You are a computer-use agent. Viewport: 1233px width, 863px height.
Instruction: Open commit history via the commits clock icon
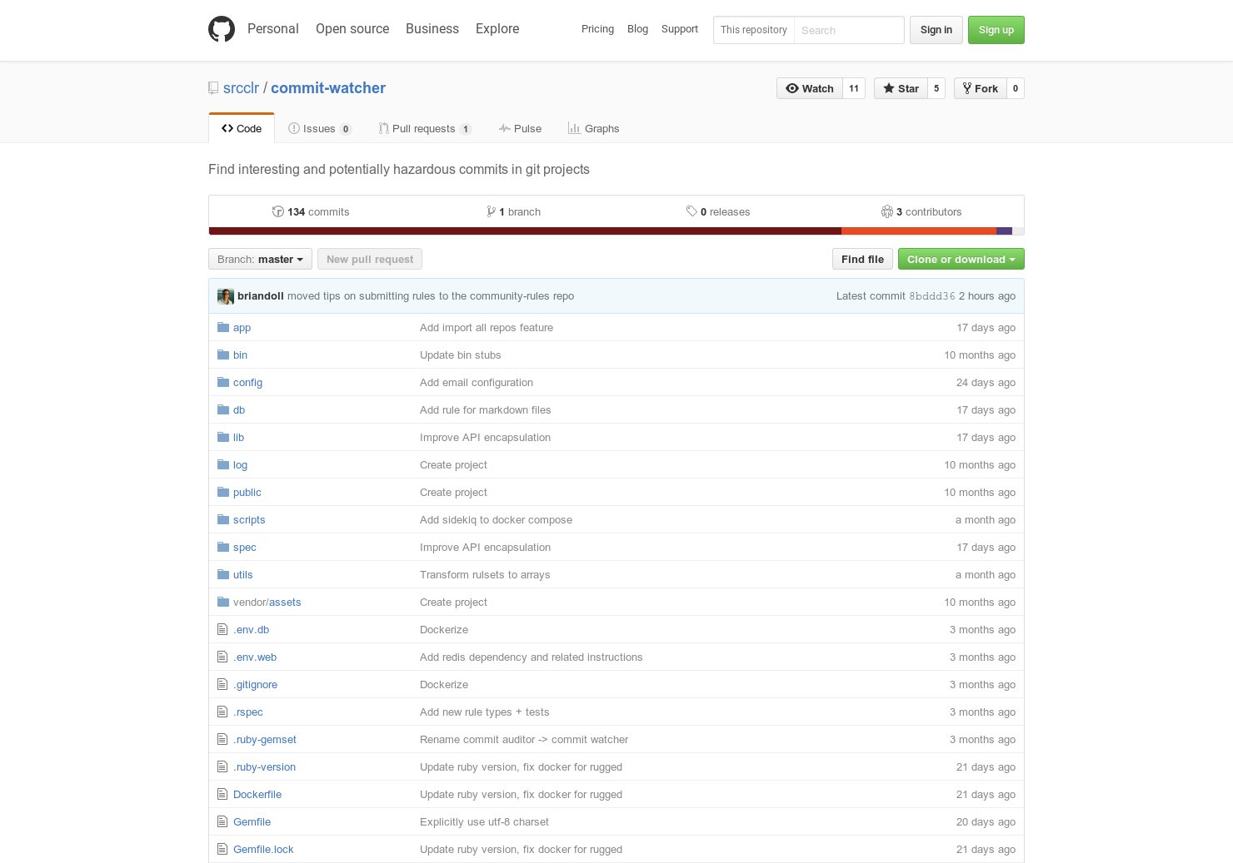[278, 211]
